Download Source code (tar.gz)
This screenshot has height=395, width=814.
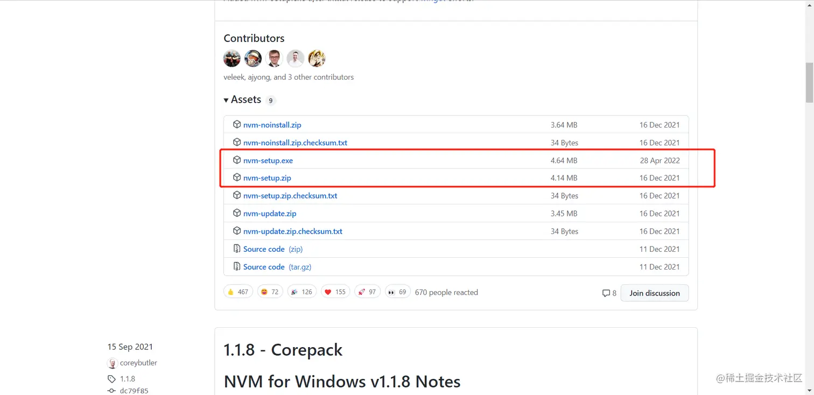[277, 267]
